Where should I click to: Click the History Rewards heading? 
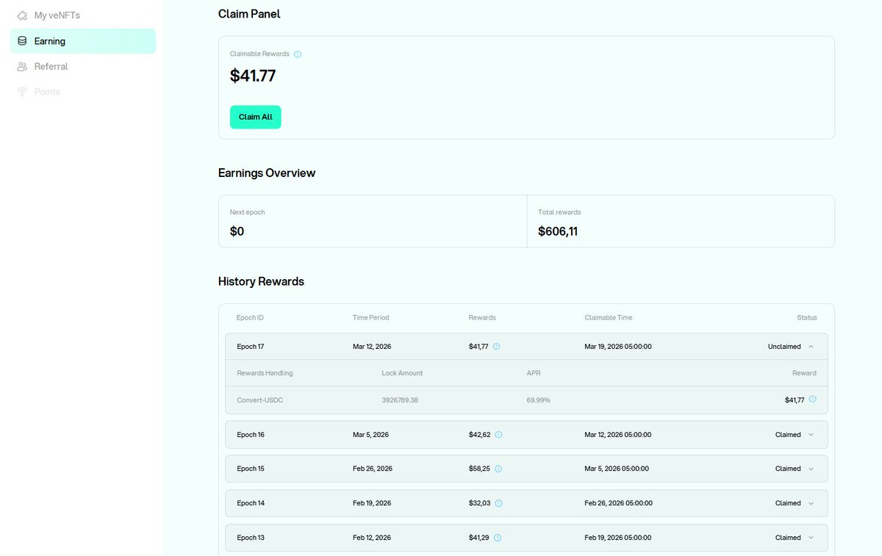point(261,281)
